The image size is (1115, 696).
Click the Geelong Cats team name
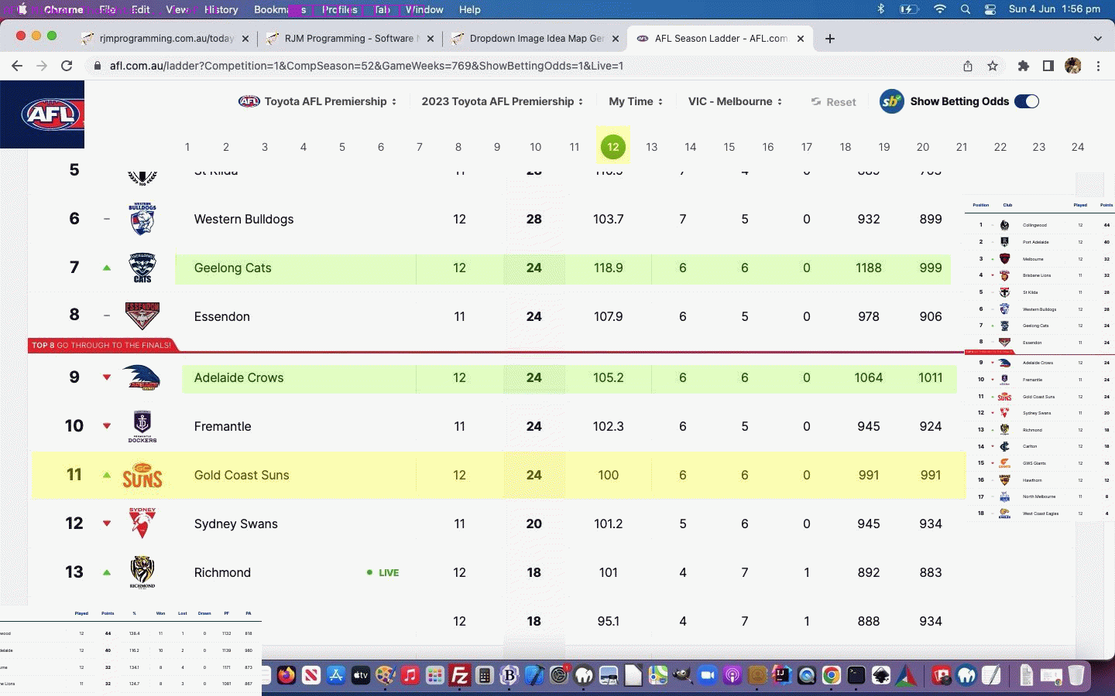pyautogui.click(x=232, y=268)
